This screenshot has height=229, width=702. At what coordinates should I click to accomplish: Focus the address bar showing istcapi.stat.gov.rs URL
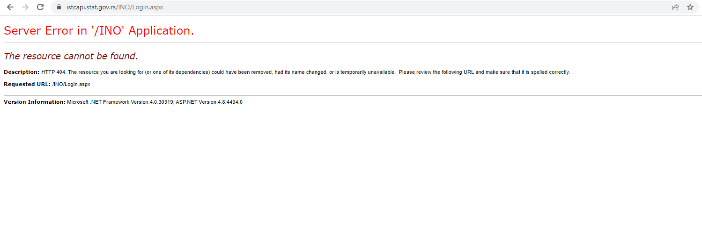tap(365, 7)
